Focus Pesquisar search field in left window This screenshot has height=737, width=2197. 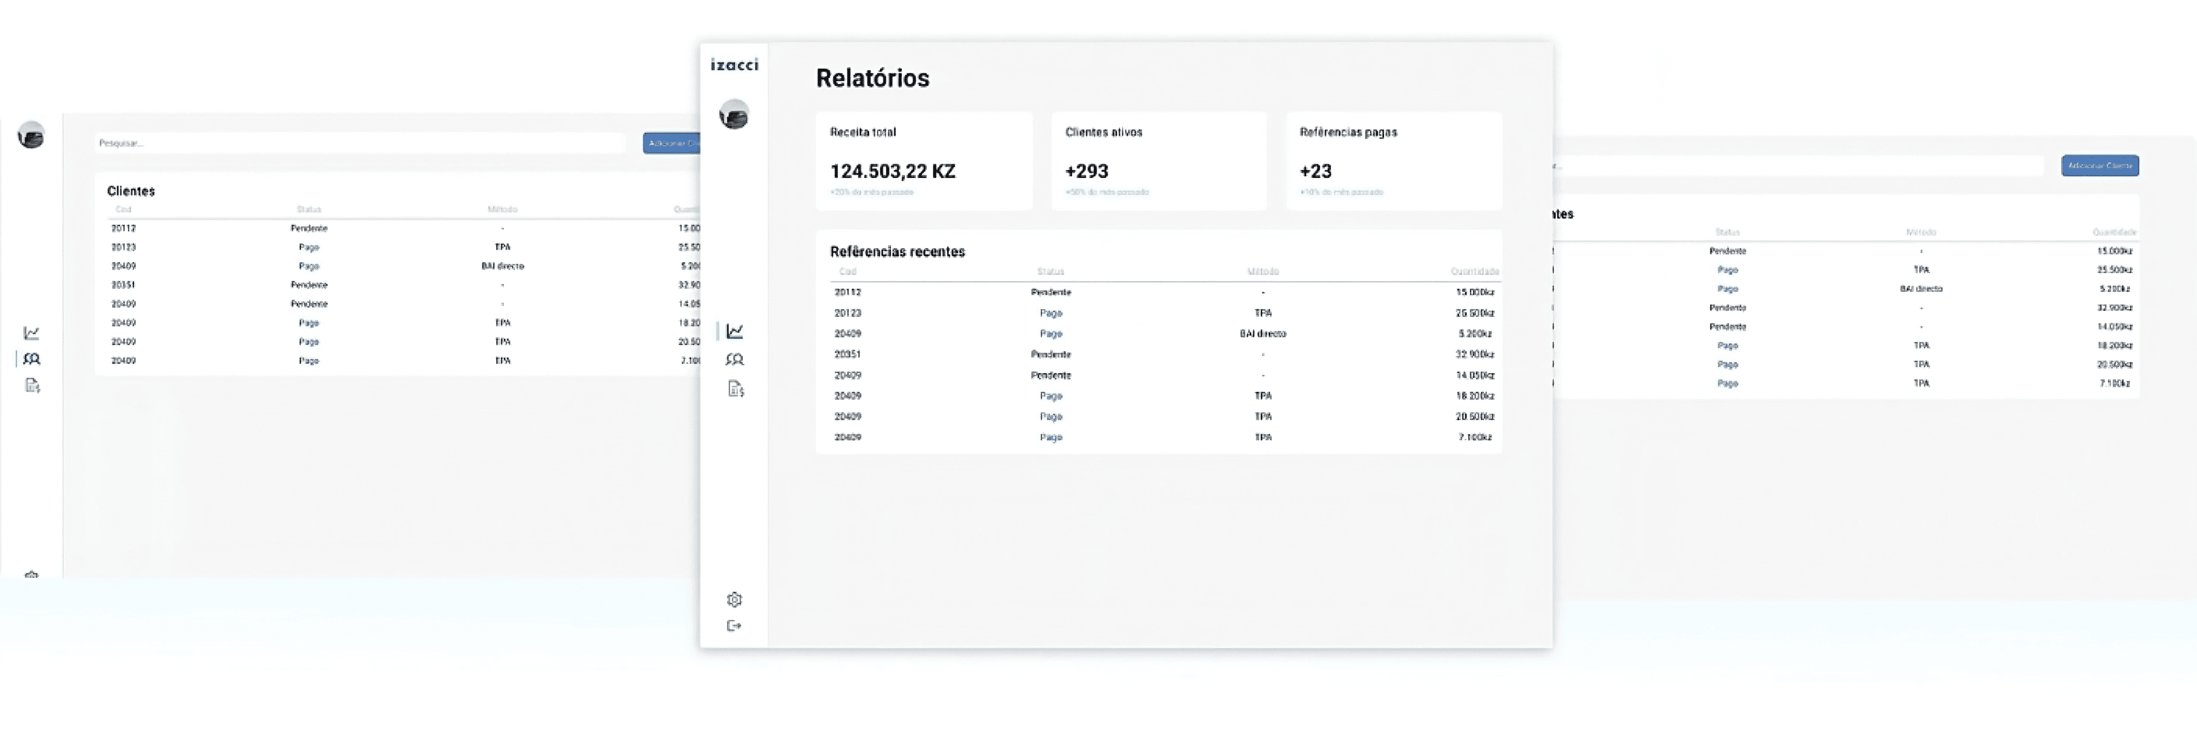[x=360, y=143]
